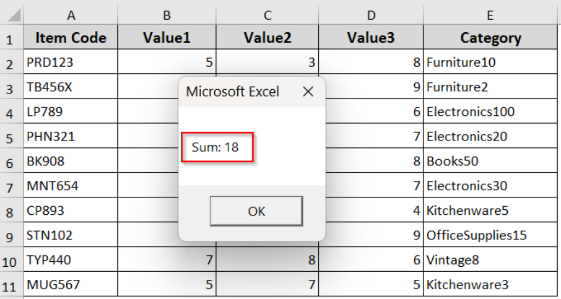This screenshot has width=561, height=299.
Task: Select the Electronics100 cell
Action: pyautogui.click(x=490, y=112)
